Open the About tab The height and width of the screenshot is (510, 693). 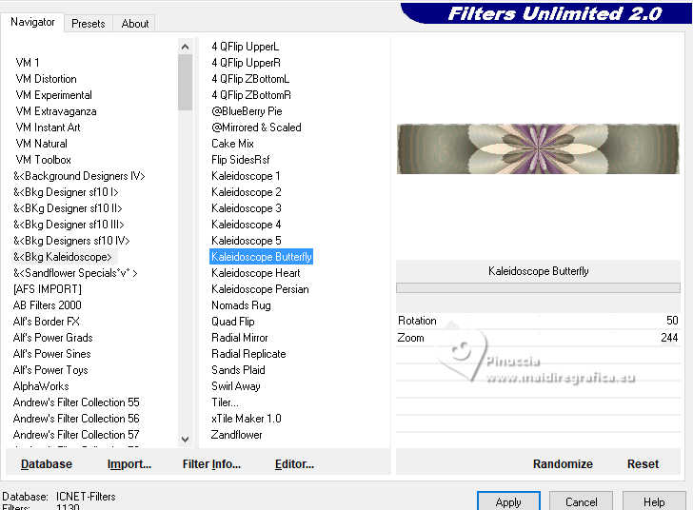pyautogui.click(x=135, y=24)
